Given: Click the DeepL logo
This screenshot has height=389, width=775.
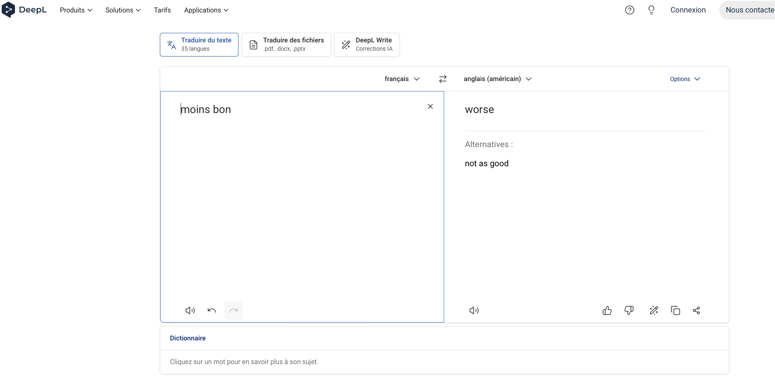Looking at the screenshot, I should 24,10.
